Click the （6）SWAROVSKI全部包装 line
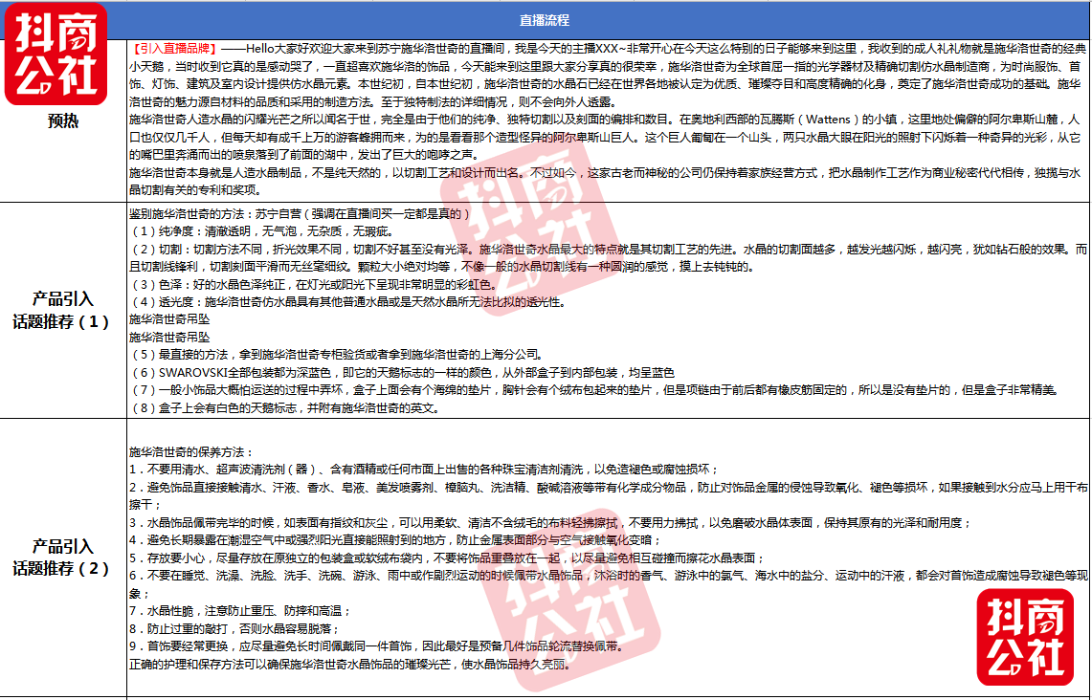 [403, 373]
